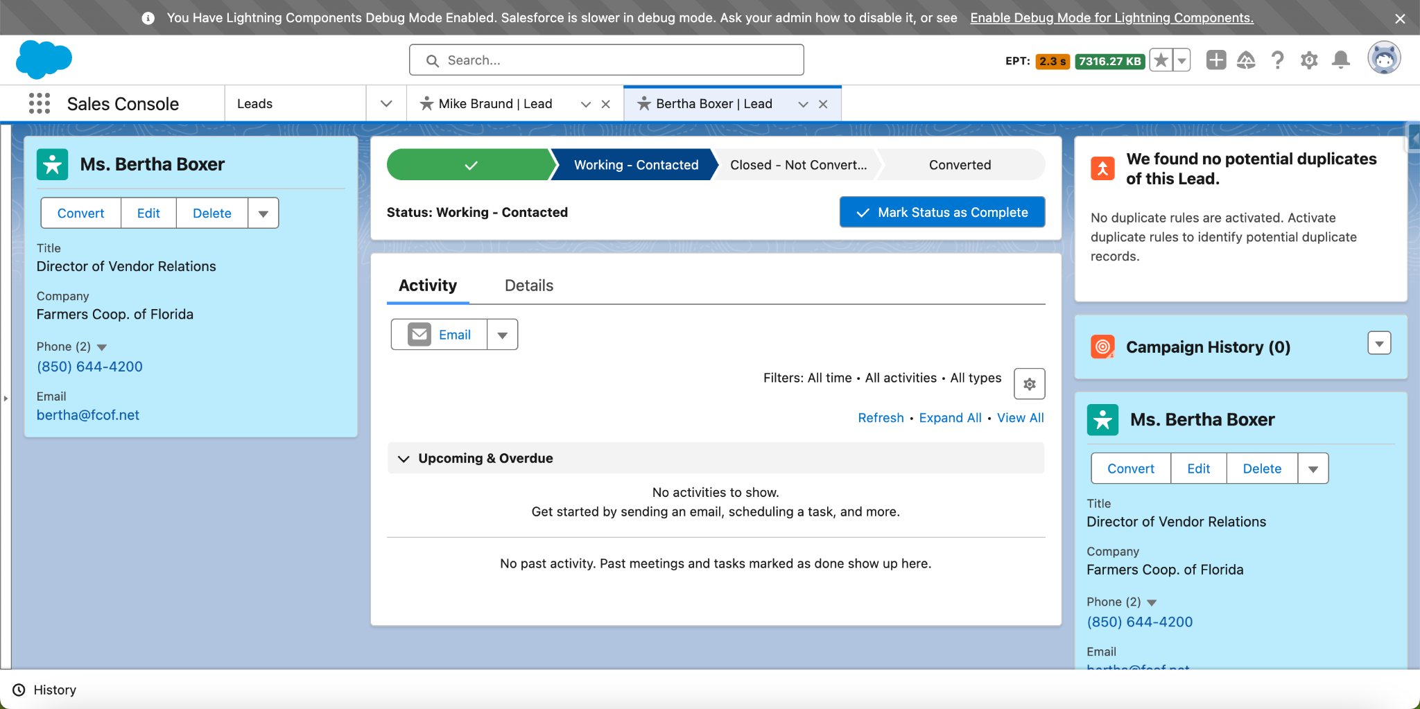This screenshot has height=709, width=1420.
Task: Call (850) 644-4200 in right sidebar card
Action: [x=1140, y=622]
